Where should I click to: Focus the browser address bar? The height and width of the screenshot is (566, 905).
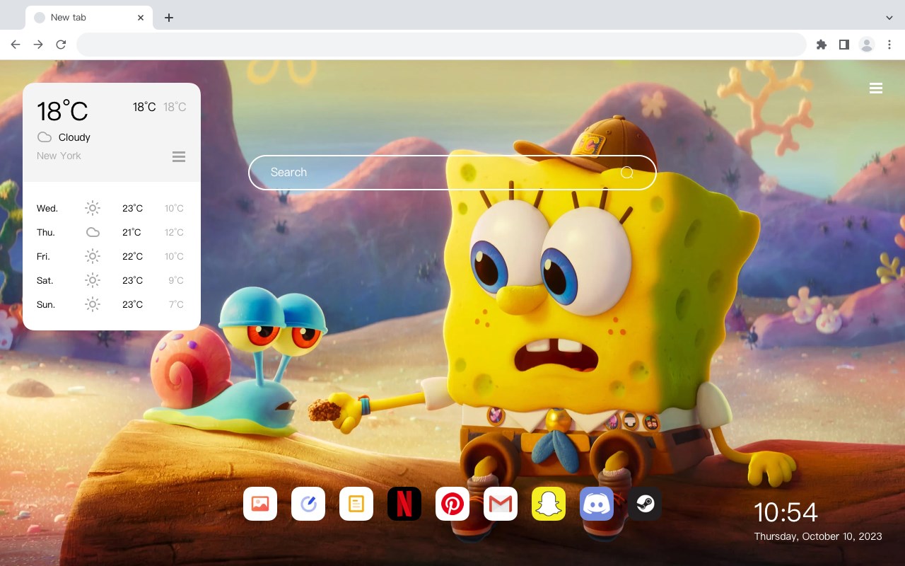(441, 45)
